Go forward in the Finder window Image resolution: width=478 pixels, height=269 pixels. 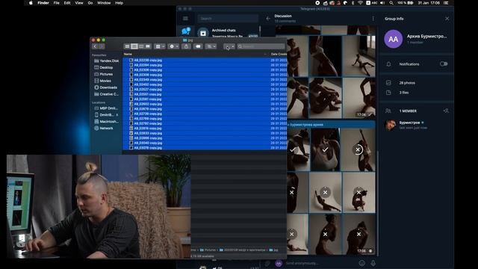[102, 46]
